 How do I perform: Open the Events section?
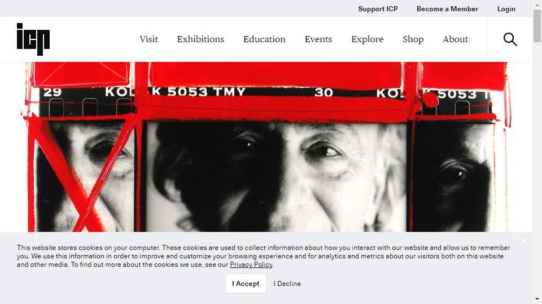(318, 39)
